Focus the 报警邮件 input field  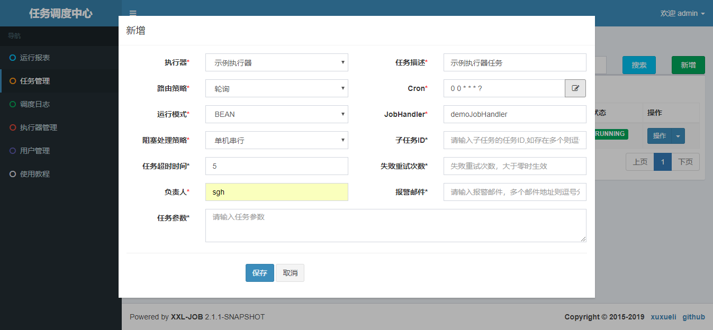[x=515, y=192]
